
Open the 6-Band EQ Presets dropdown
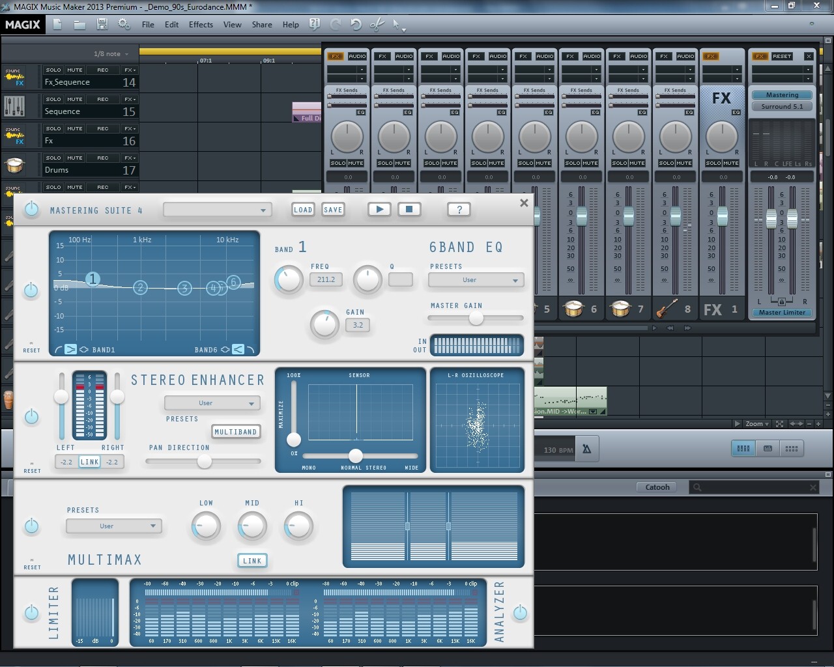(476, 280)
